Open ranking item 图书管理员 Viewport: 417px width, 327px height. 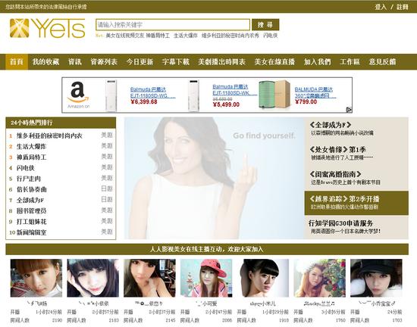point(31,211)
